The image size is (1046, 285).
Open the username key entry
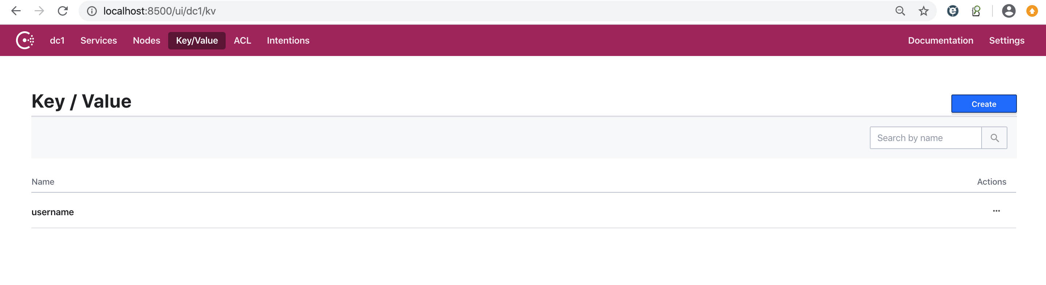click(53, 212)
